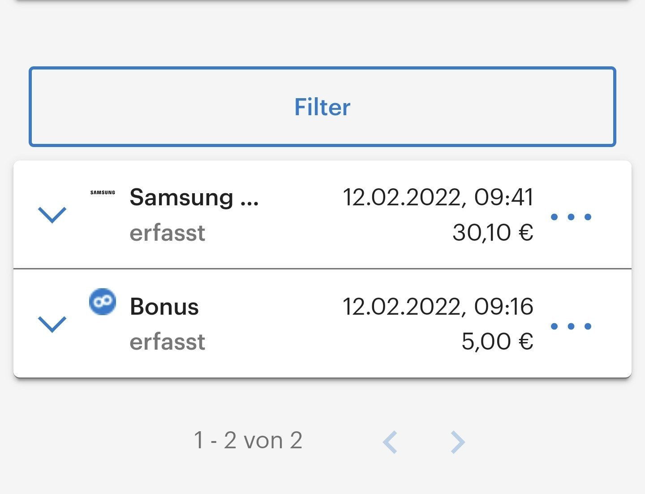Click the blue Bonus infinity icon
This screenshot has height=494, width=645.
click(x=103, y=301)
